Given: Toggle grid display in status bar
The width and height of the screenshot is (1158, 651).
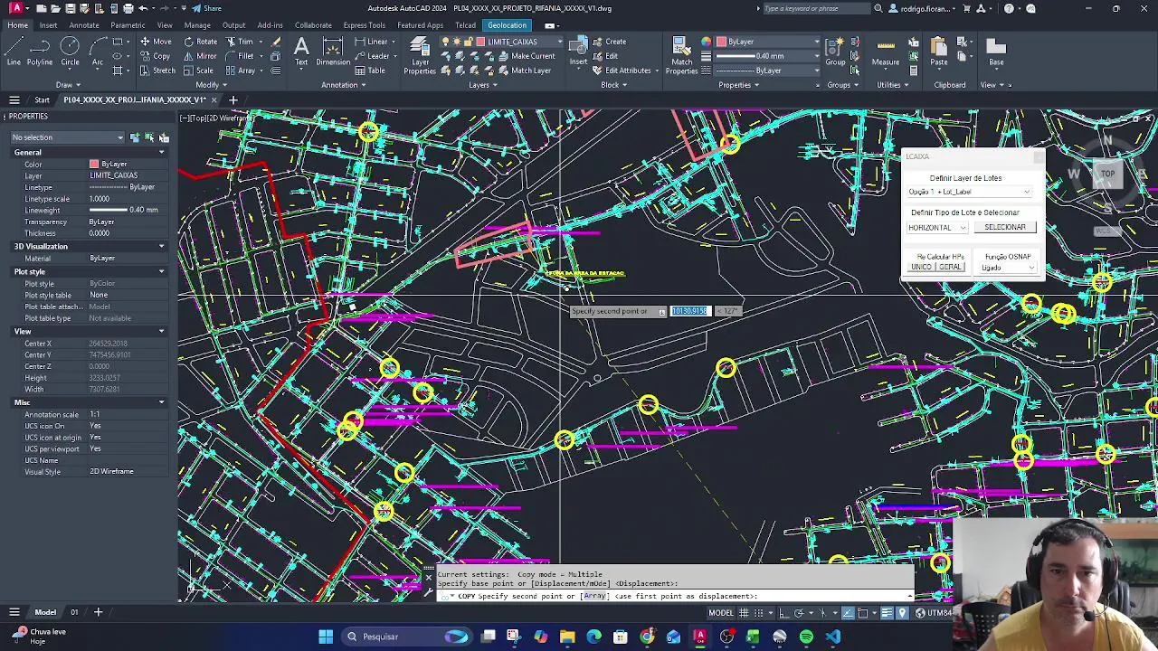Looking at the screenshot, I should [x=745, y=613].
